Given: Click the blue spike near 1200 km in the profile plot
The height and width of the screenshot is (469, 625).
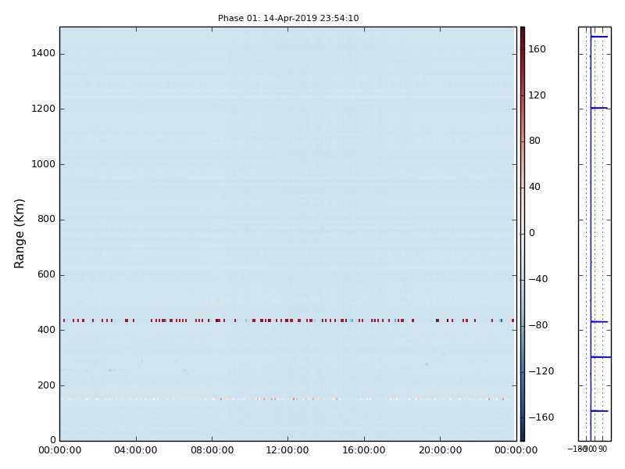Looking at the screenshot, I should click(x=599, y=108).
